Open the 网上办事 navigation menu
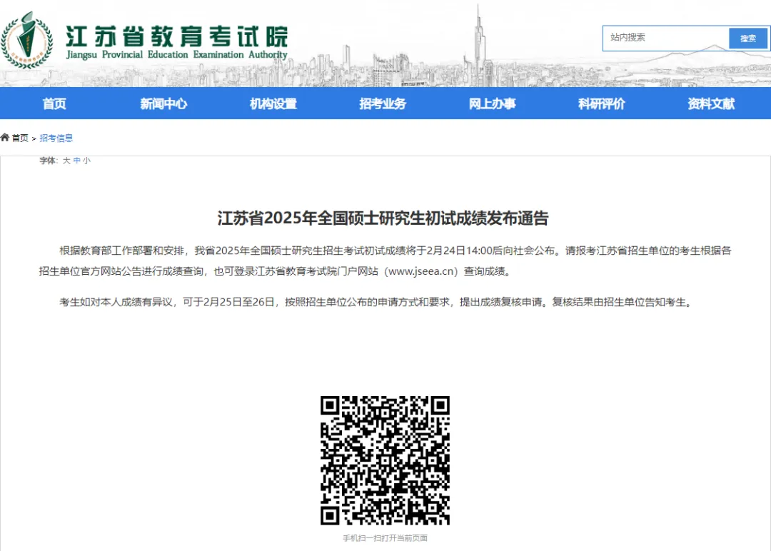The width and height of the screenshot is (771, 551). coord(492,103)
